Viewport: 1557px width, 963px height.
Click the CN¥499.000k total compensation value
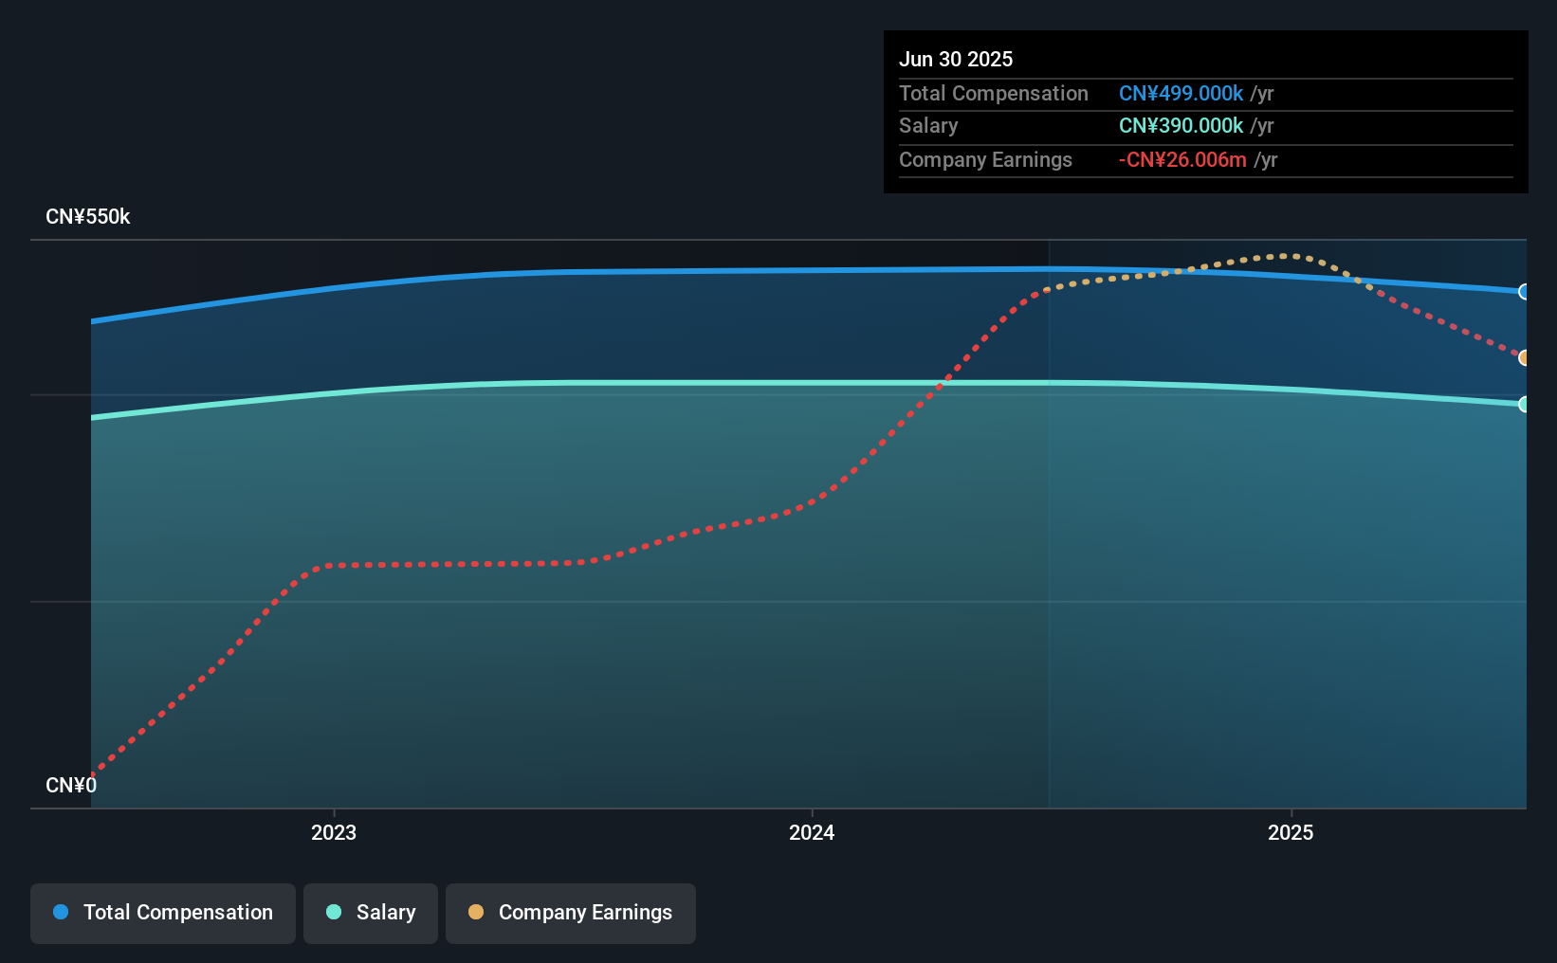click(1181, 94)
